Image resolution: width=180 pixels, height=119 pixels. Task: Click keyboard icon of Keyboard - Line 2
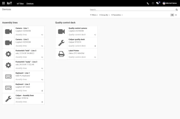click(8, 88)
